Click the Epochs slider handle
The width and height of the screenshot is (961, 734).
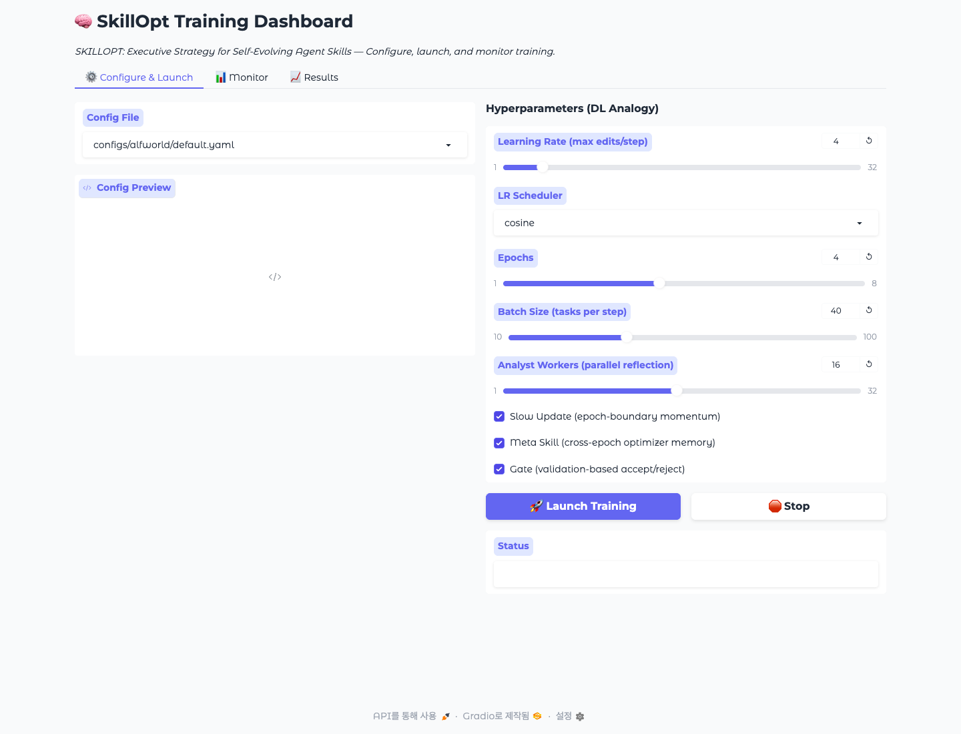pos(659,284)
